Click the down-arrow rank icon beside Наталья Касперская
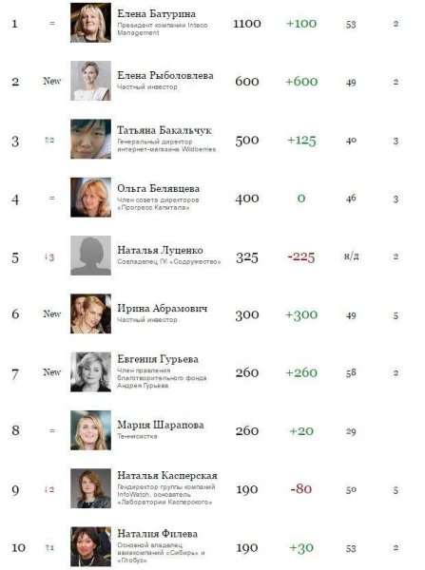The width and height of the screenshot is (425, 570). pyautogui.click(x=49, y=489)
